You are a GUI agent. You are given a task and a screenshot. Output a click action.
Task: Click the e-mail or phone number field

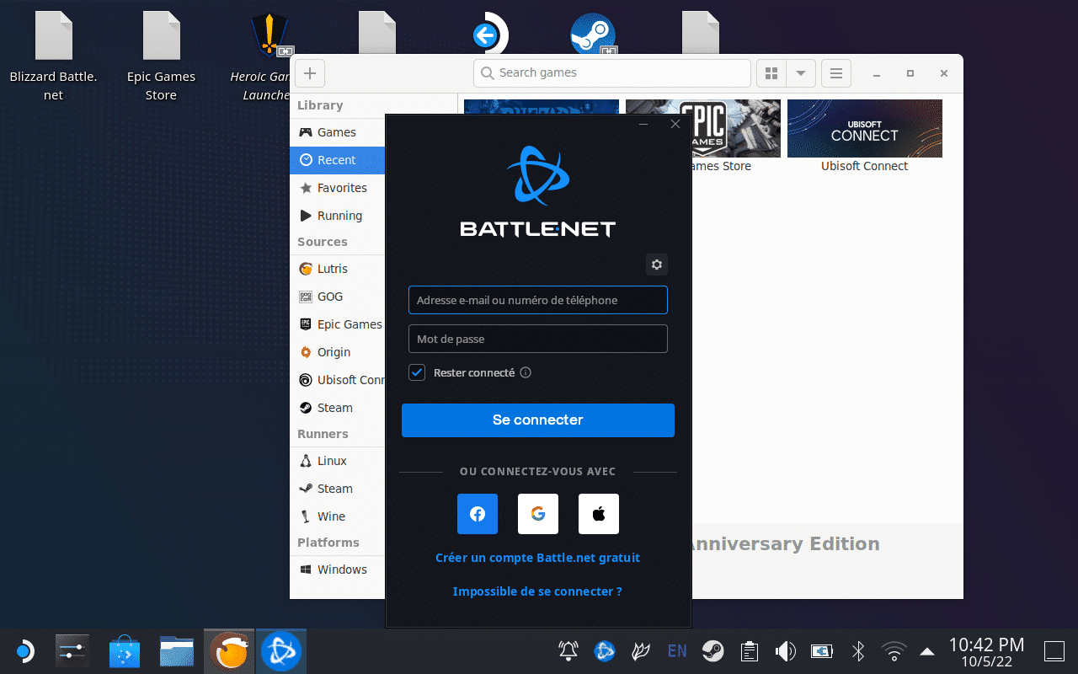(x=538, y=300)
